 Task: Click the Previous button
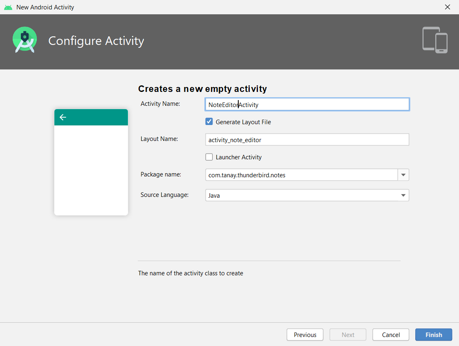[305, 335]
